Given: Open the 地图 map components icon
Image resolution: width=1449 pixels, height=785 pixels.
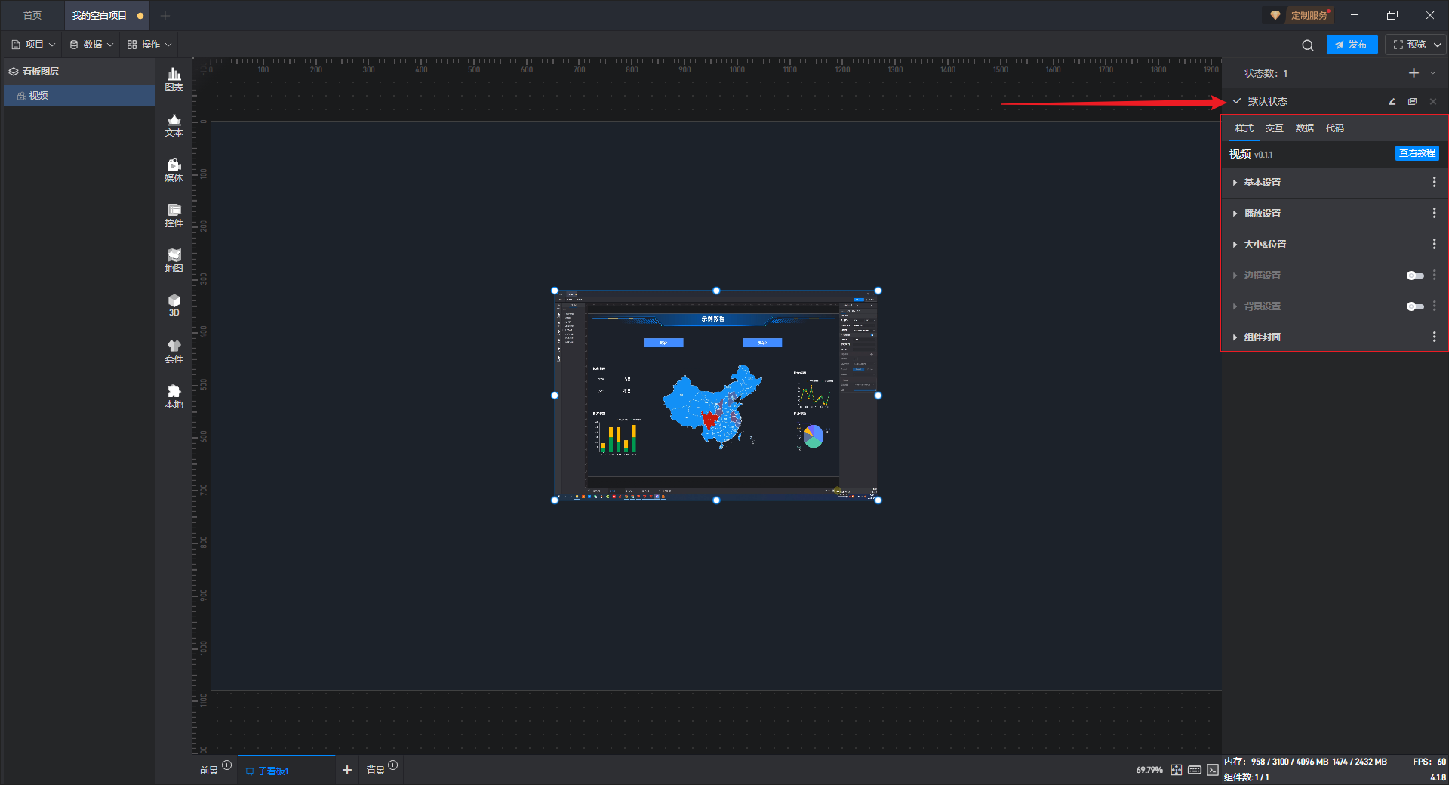Looking at the screenshot, I should pos(174,260).
